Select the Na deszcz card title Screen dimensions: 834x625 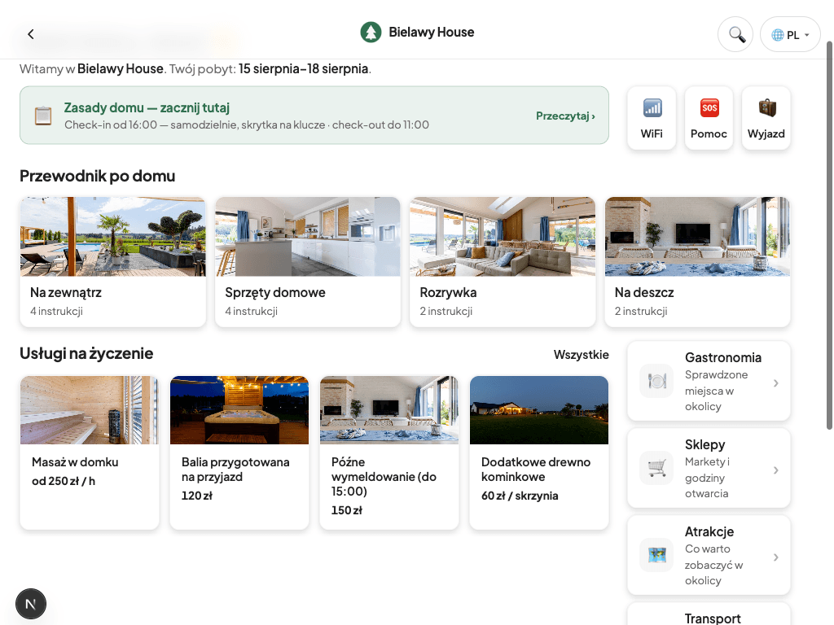644,292
